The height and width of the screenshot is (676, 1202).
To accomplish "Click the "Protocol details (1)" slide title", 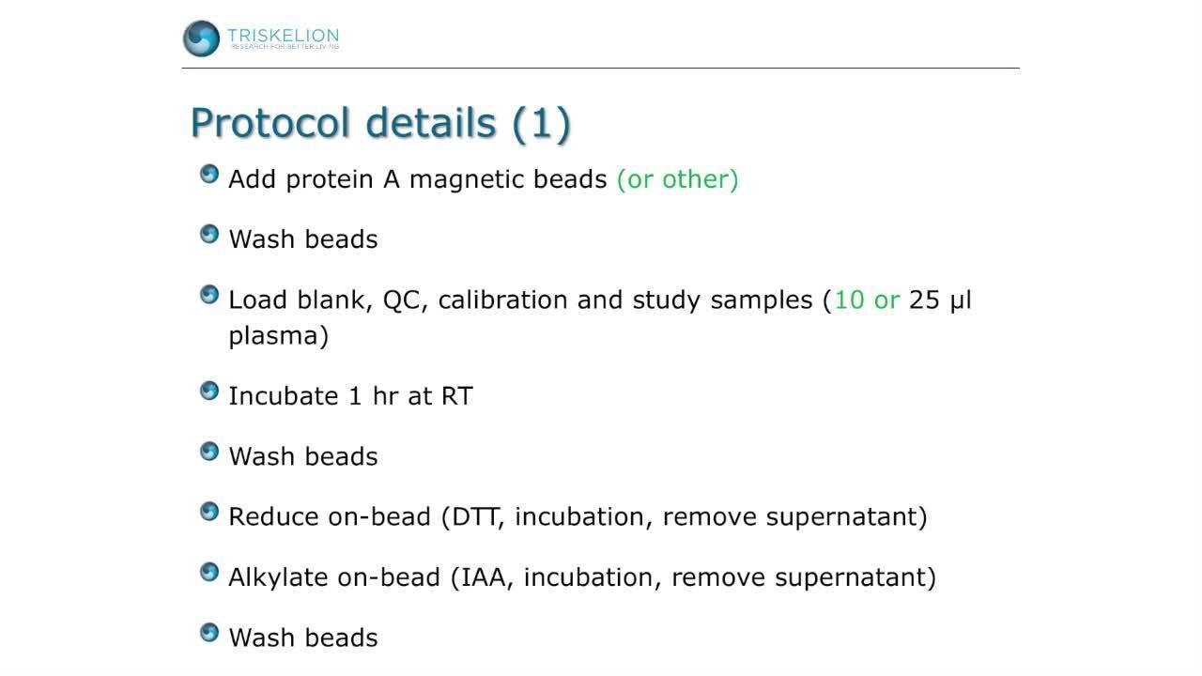I will click(380, 123).
